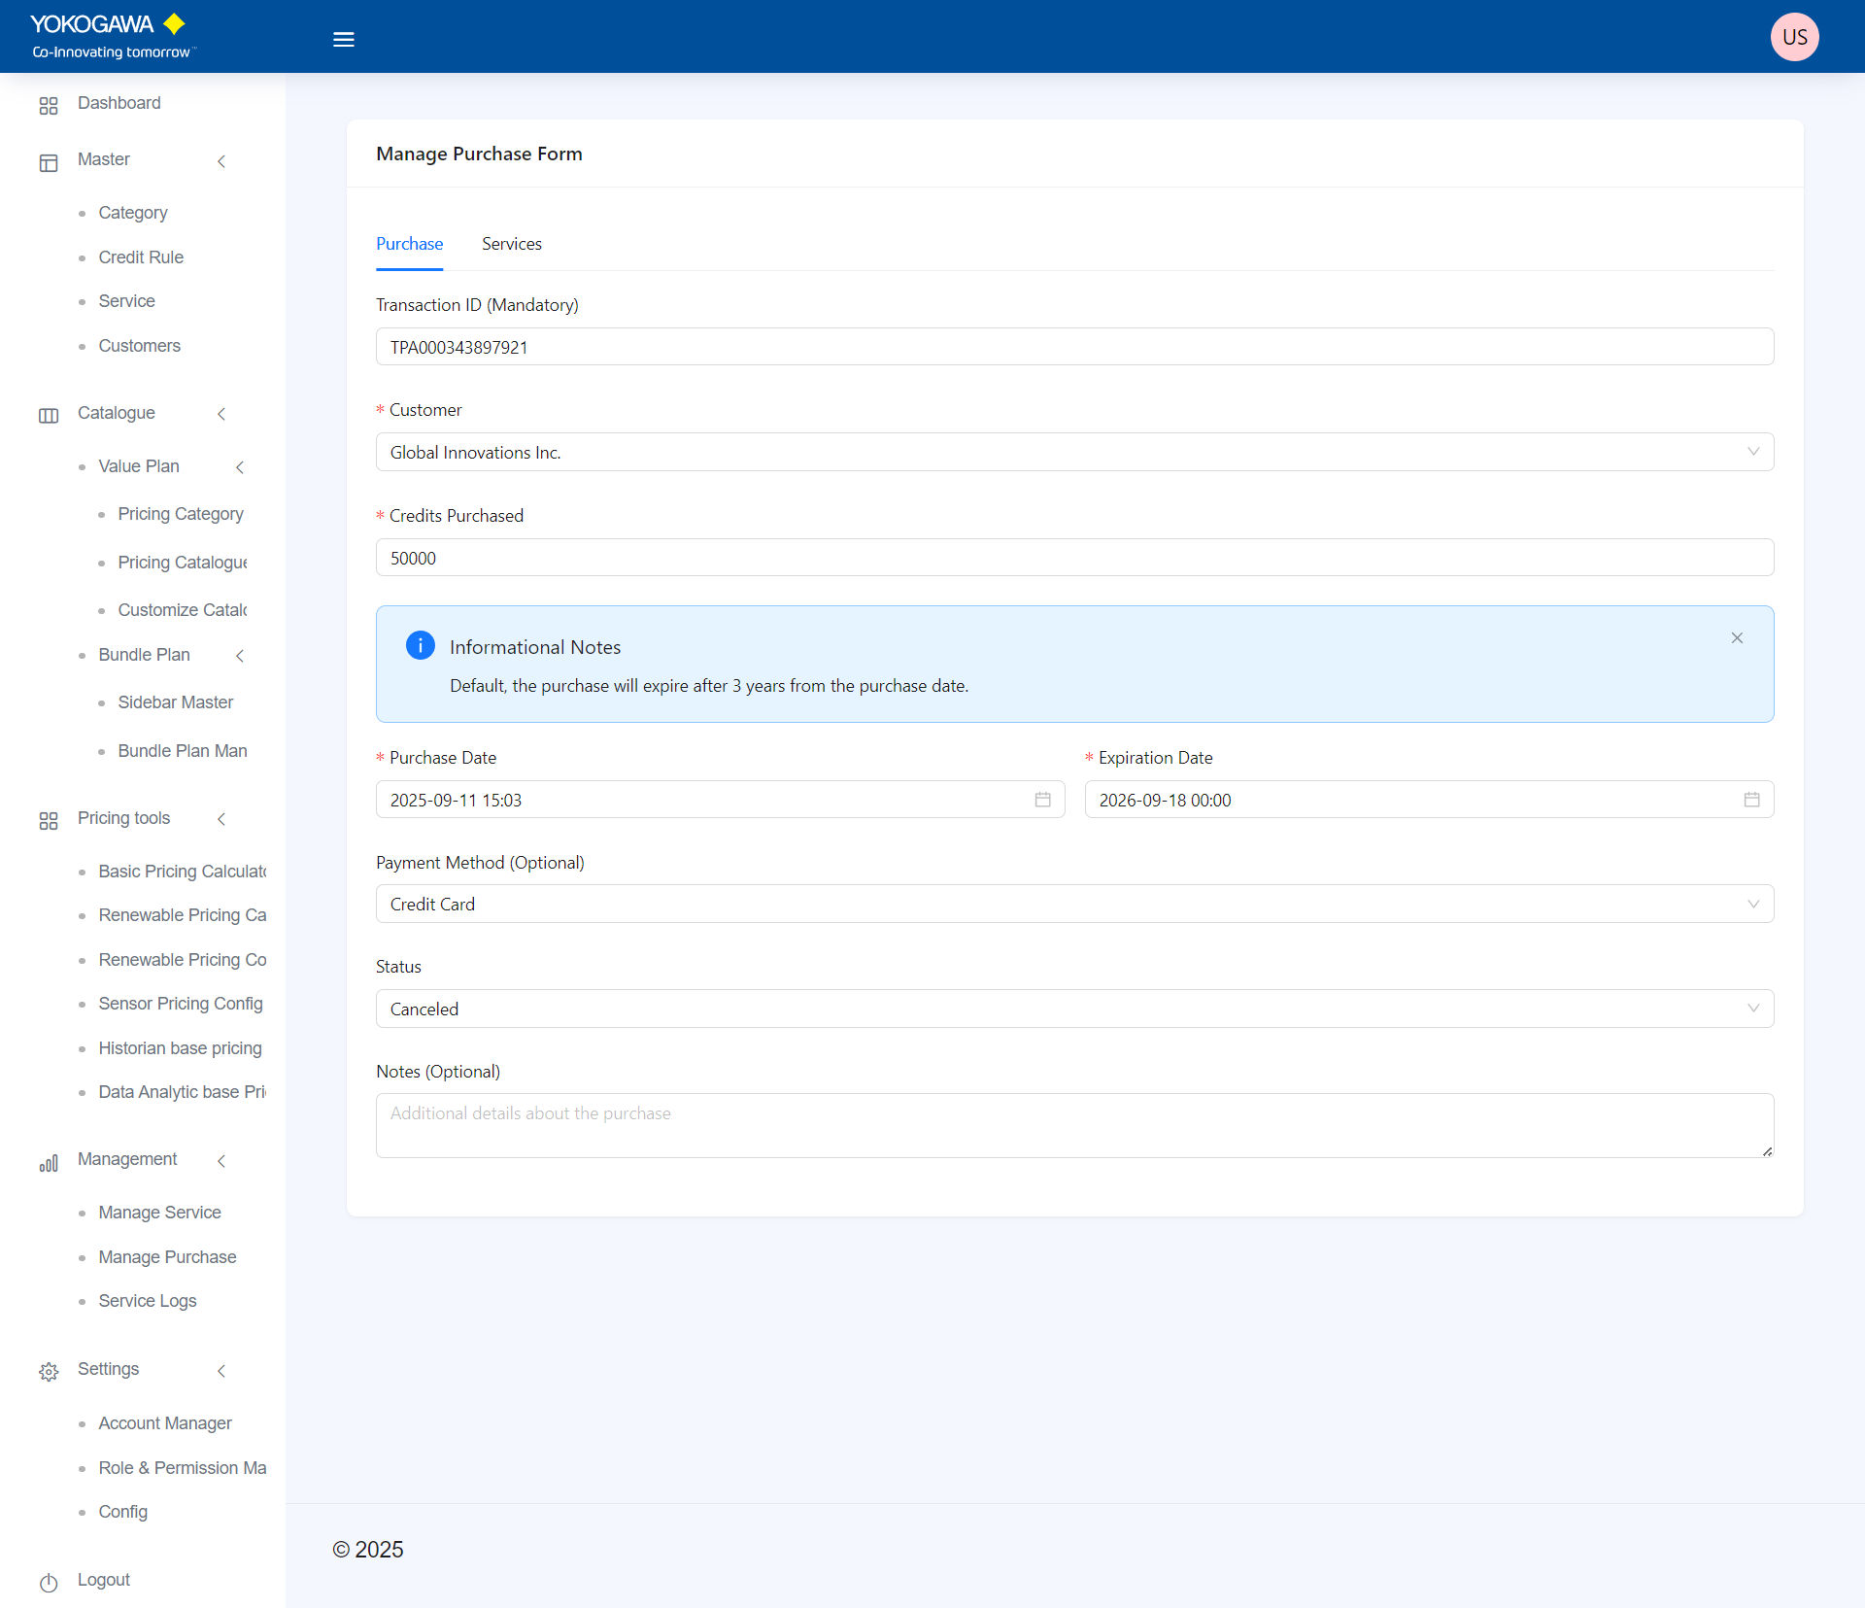Image resolution: width=1865 pixels, height=1608 pixels.
Task: Open the Payment Method dropdown
Action: [x=1073, y=904]
